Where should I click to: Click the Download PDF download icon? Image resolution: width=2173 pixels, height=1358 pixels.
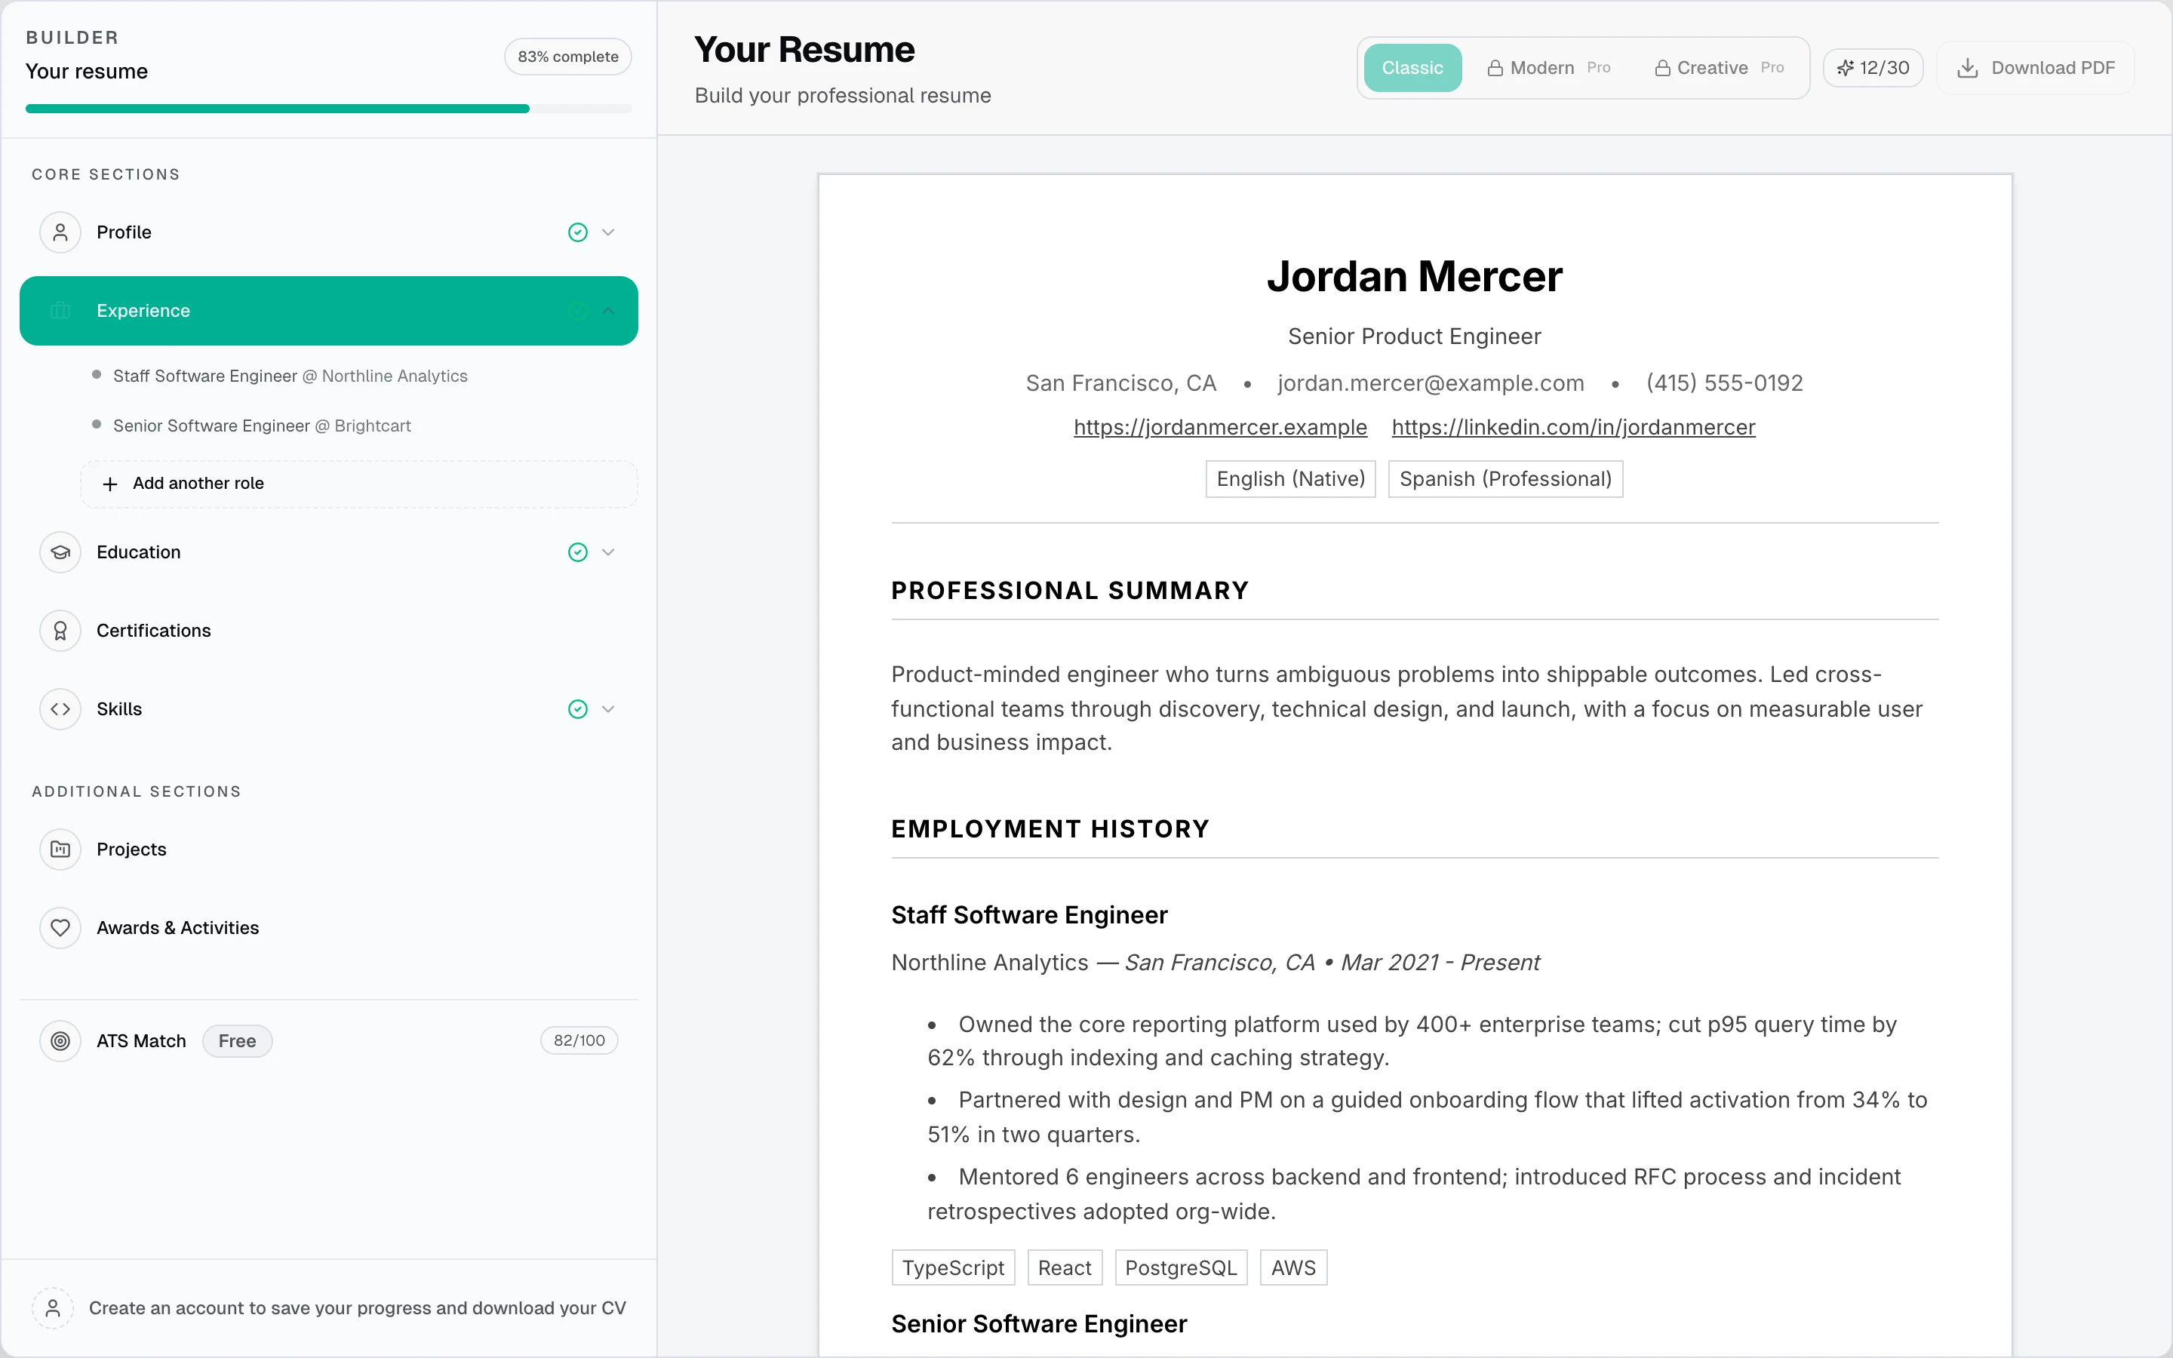point(1969,67)
